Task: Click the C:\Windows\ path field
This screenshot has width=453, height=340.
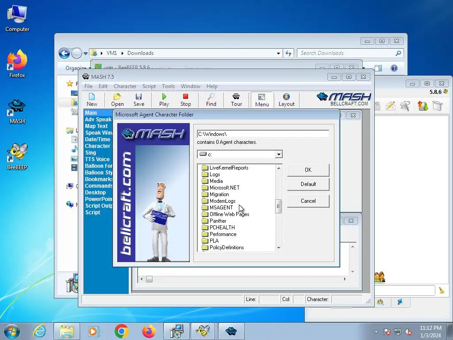Action: pyautogui.click(x=263, y=134)
